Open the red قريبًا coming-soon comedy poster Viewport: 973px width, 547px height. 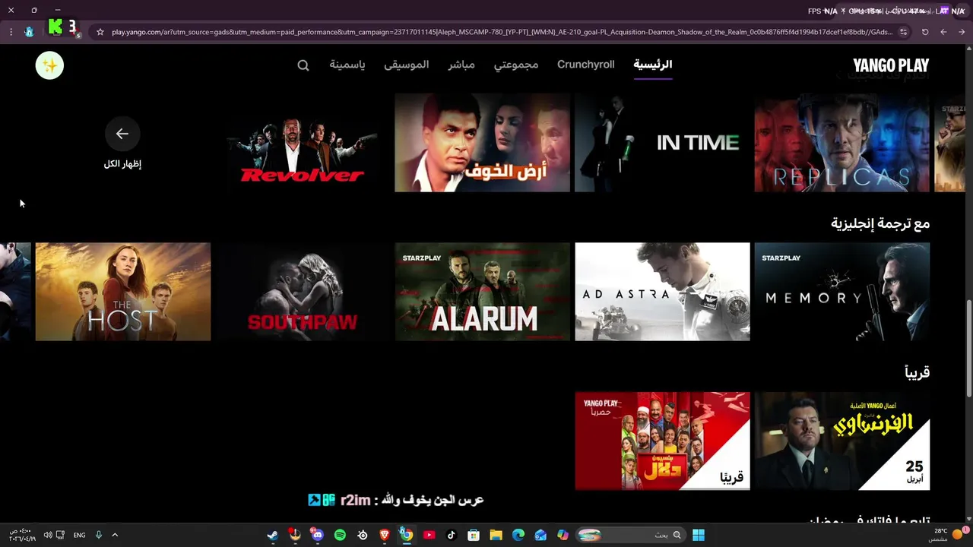click(662, 441)
